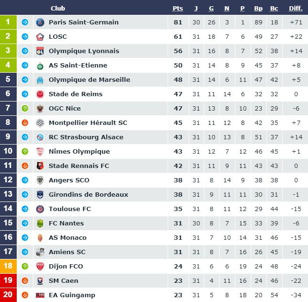Click the LOSC club logo
Viewport: 308px width, 302px height.
pyautogui.click(x=40, y=37)
